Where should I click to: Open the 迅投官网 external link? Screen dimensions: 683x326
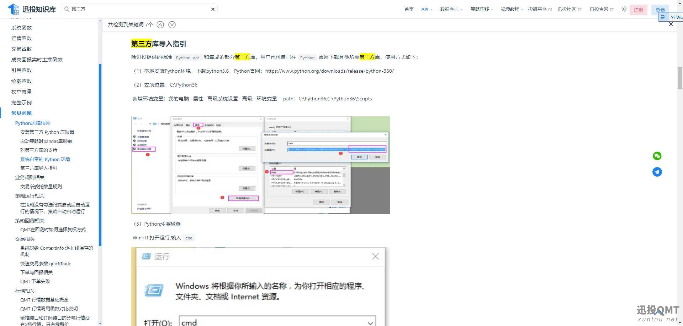point(601,9)
